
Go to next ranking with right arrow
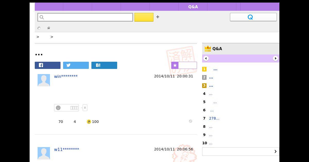pyautogui.click(x=276, y=58)
